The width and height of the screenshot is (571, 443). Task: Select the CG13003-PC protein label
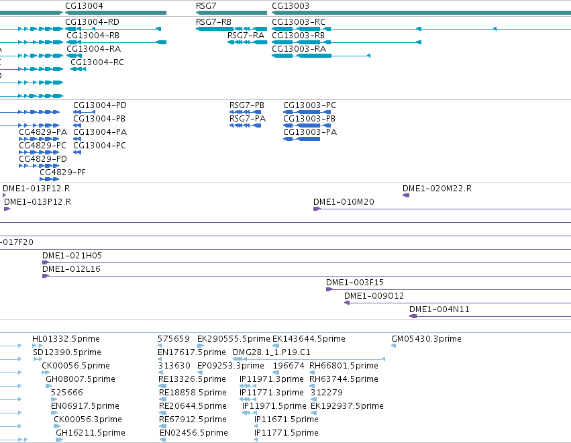309,105
